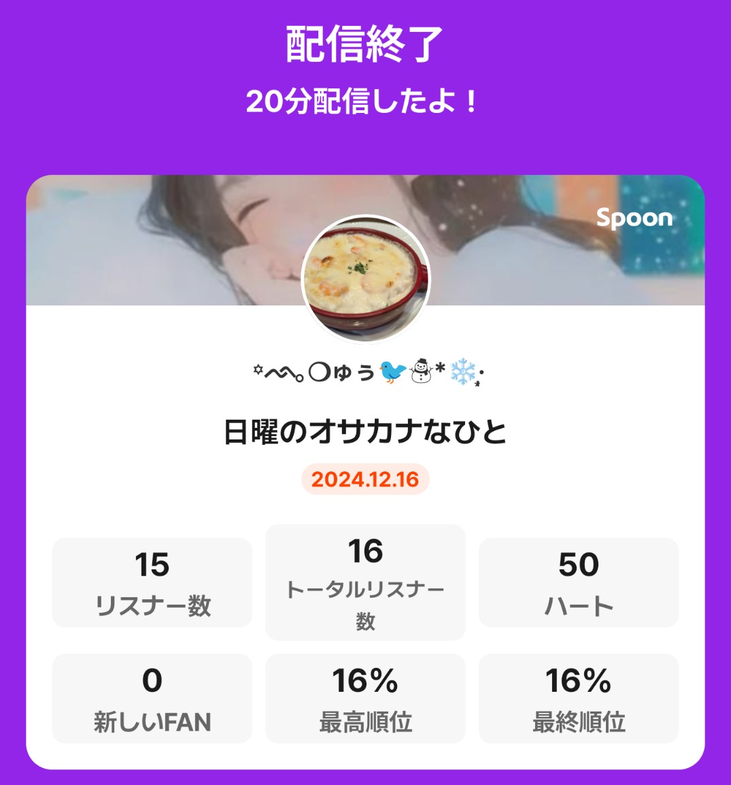
Task: Open the 新しいFAN stat card
Action: [152, 699]
